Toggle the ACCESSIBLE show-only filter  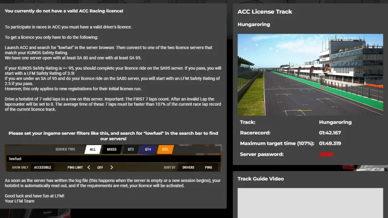click(42, 167)
